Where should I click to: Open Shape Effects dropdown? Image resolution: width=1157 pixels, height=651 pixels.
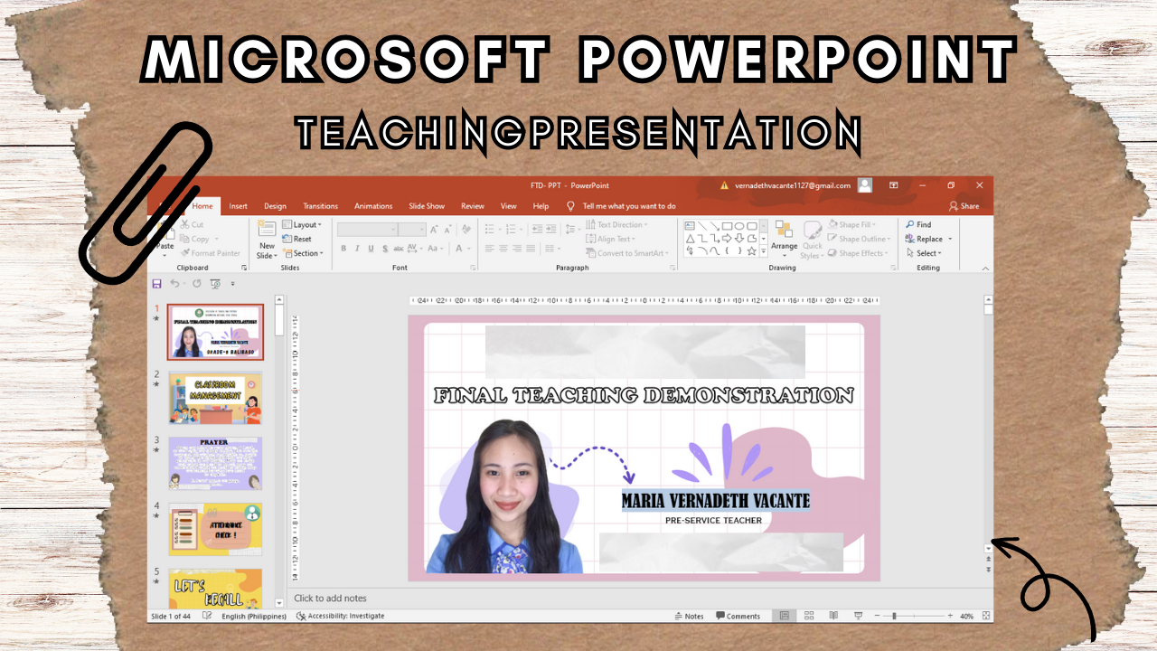pos(859,253)
